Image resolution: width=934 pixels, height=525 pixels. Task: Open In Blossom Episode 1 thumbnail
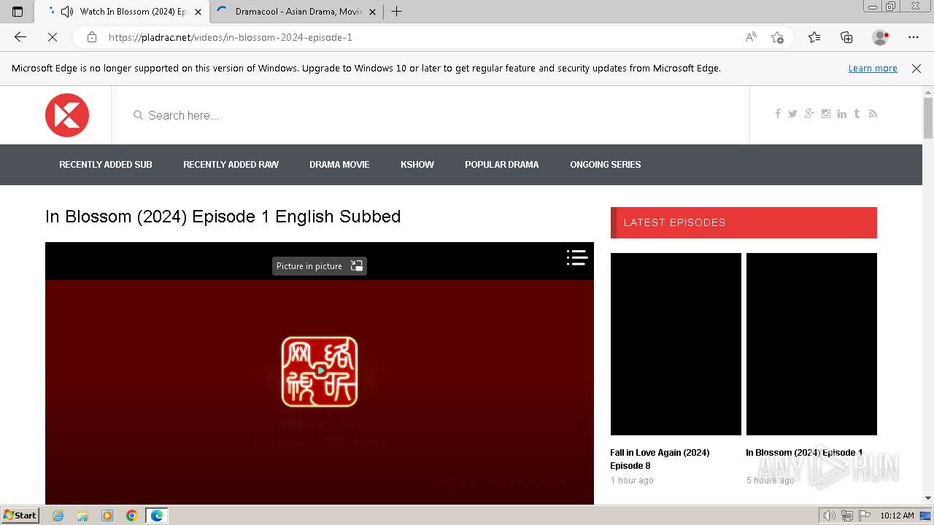pyautogui.click(x=811, y=344)
